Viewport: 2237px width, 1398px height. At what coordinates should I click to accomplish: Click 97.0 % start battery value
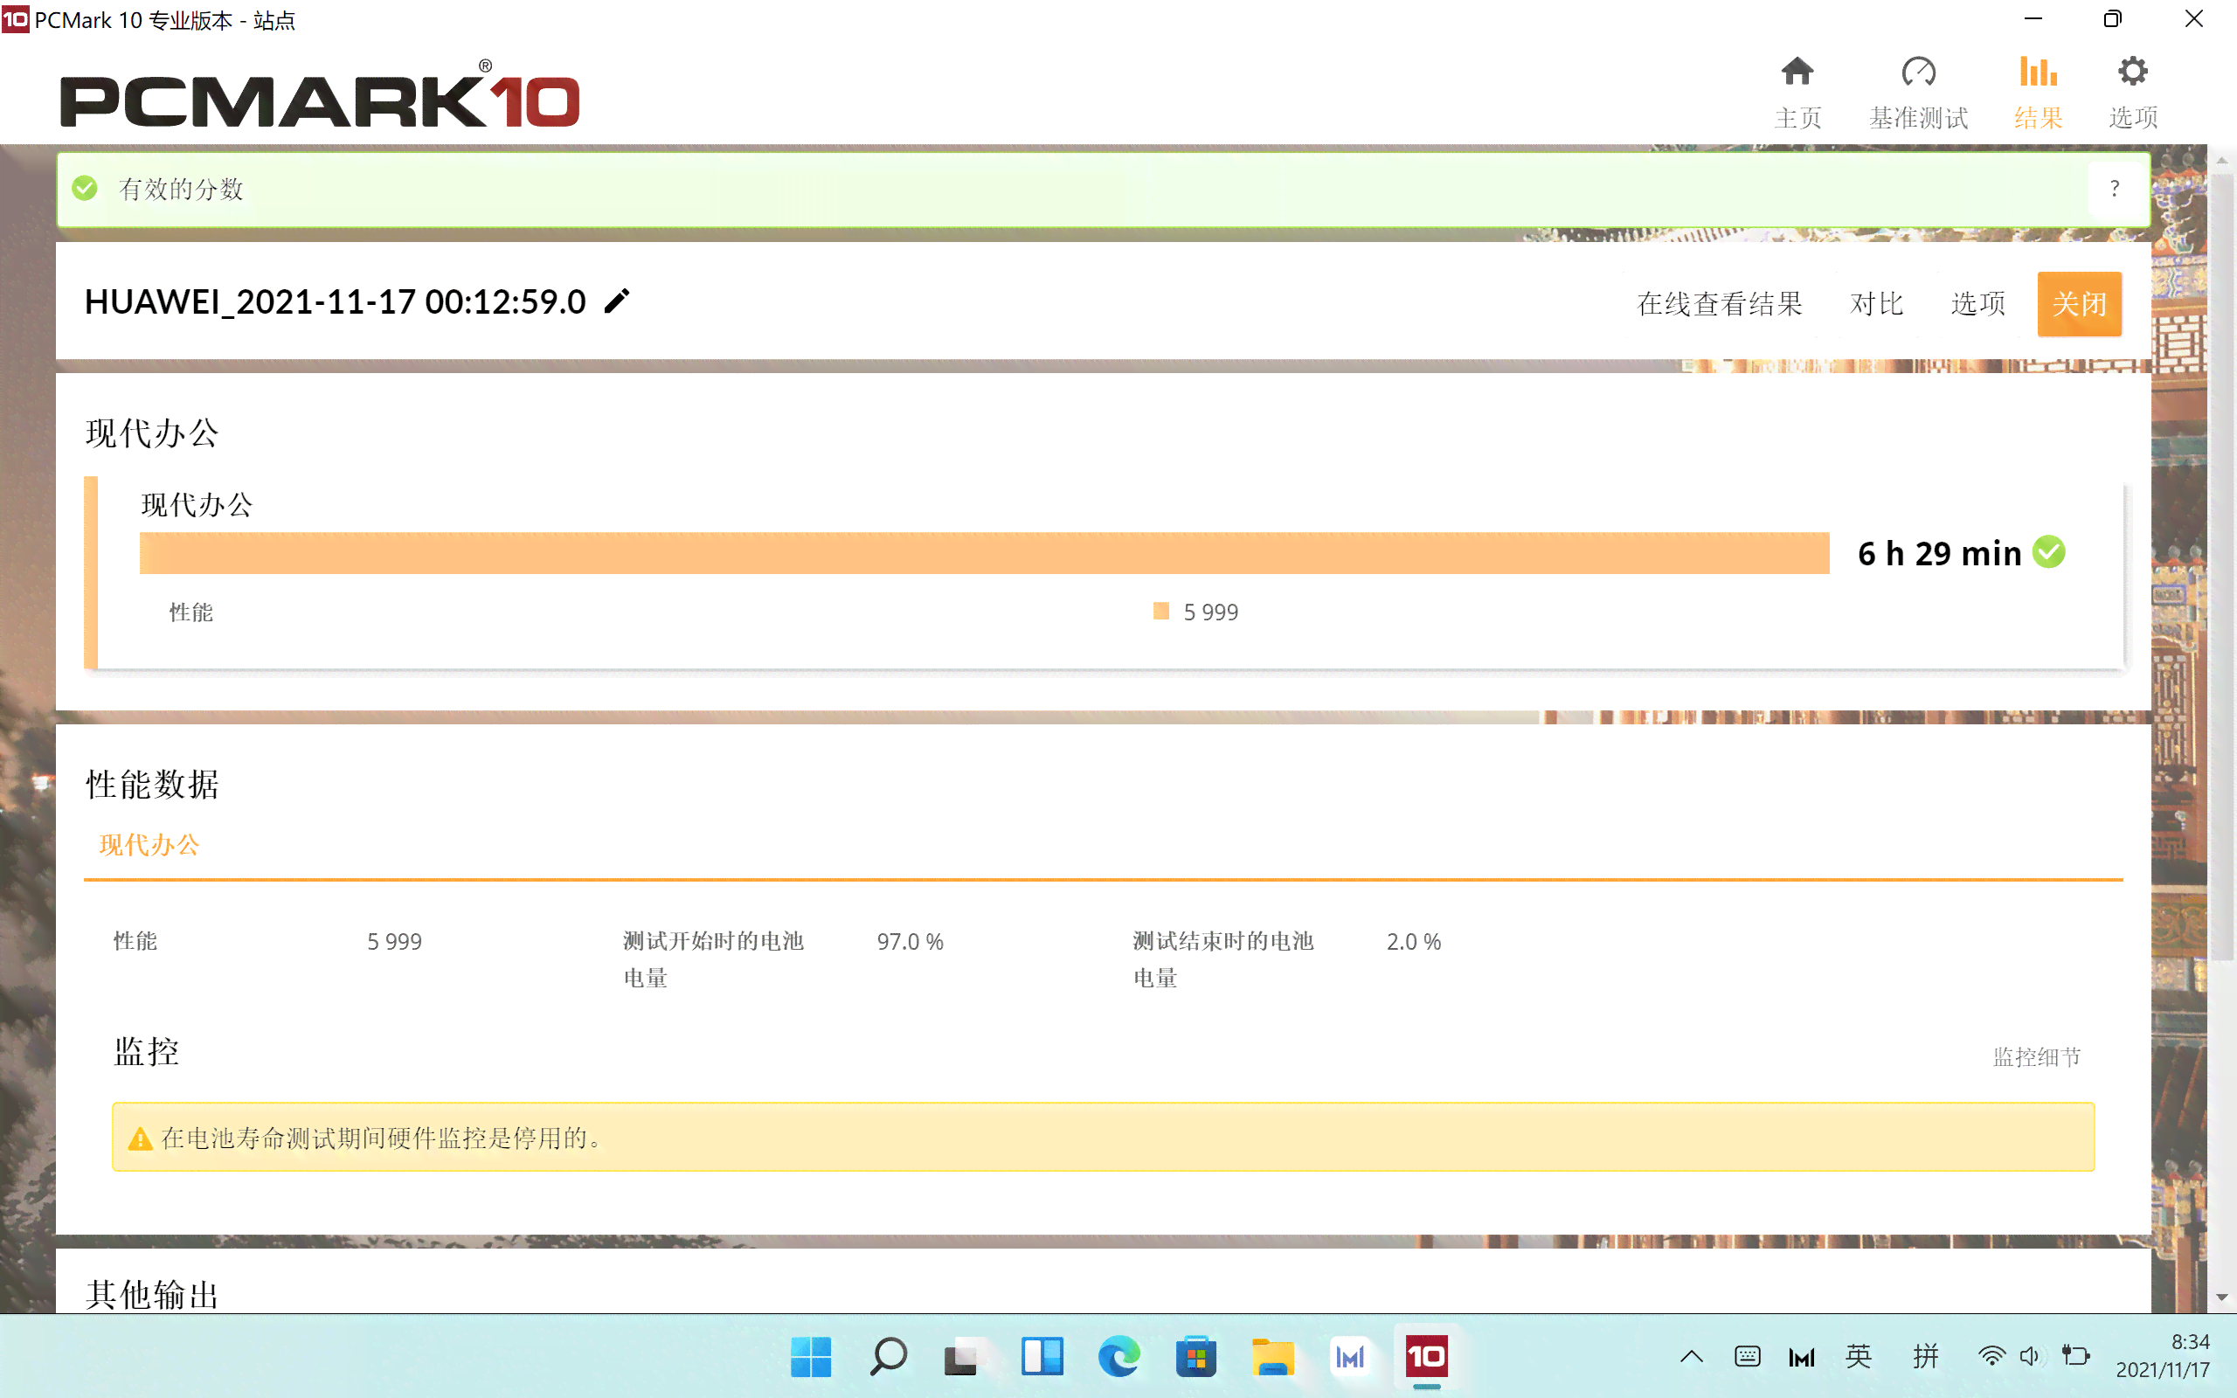tap(910, 941)
